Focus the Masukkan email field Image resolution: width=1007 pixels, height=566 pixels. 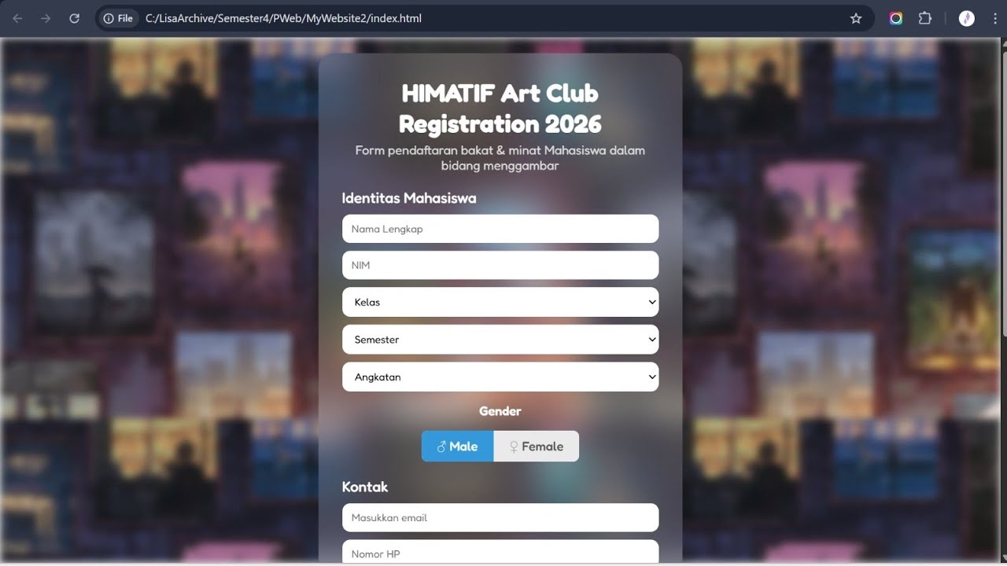click(x=500, y=517)
